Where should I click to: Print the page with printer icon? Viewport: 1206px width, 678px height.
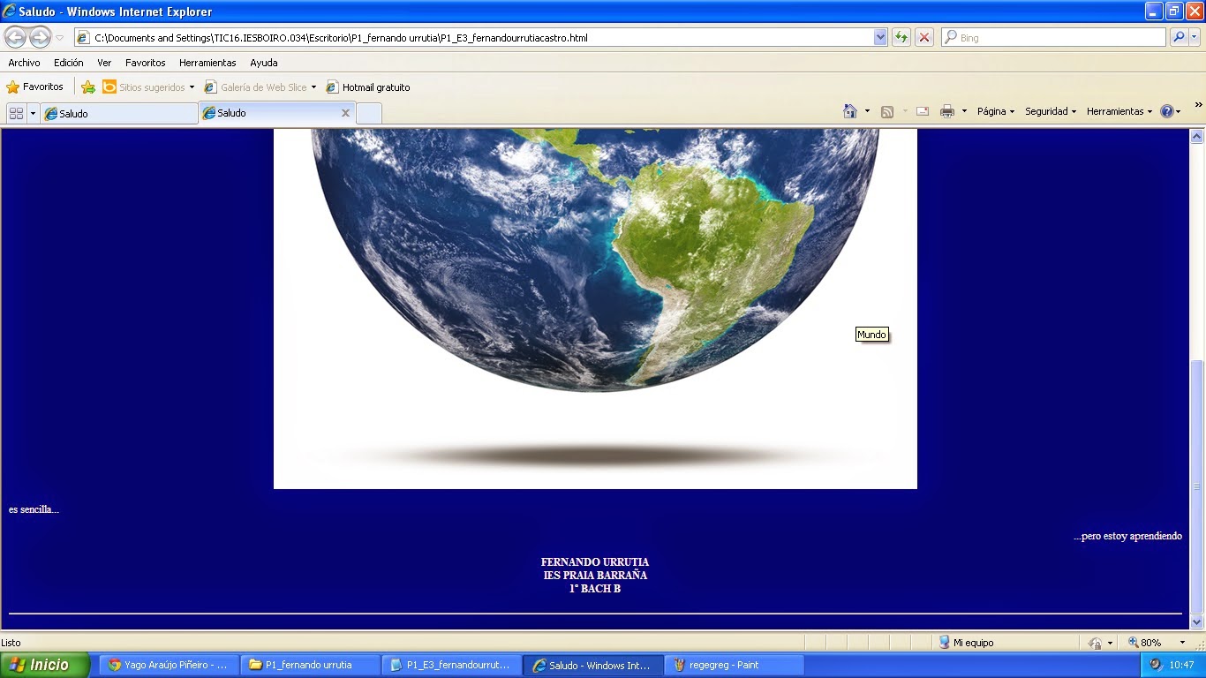tap(947, 111)
